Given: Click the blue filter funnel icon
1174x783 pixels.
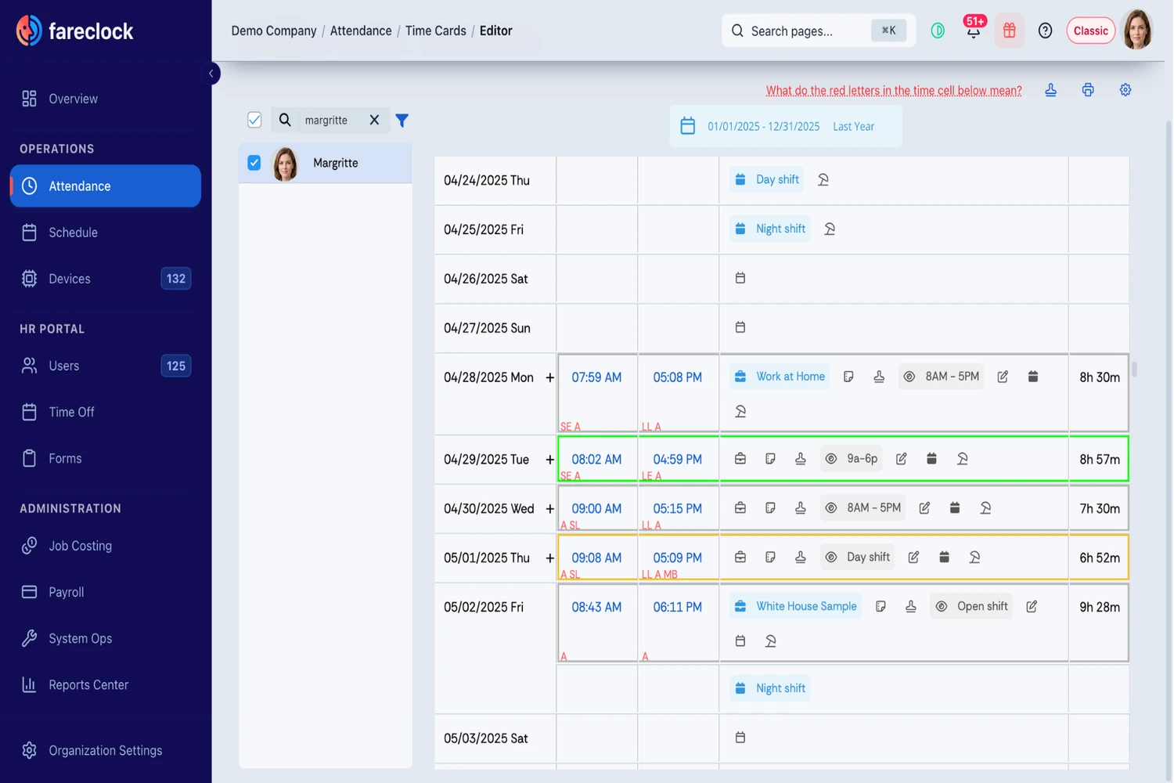Looking at the screenshot, I should (x=402, y=120).
